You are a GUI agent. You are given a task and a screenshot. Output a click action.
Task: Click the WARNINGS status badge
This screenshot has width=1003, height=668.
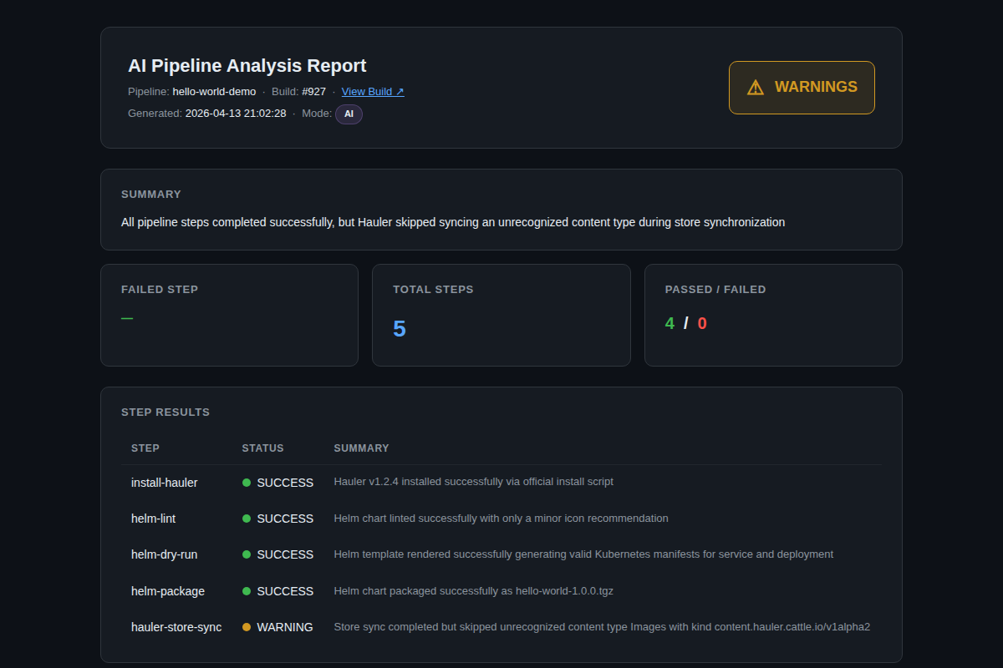point(802,88)
